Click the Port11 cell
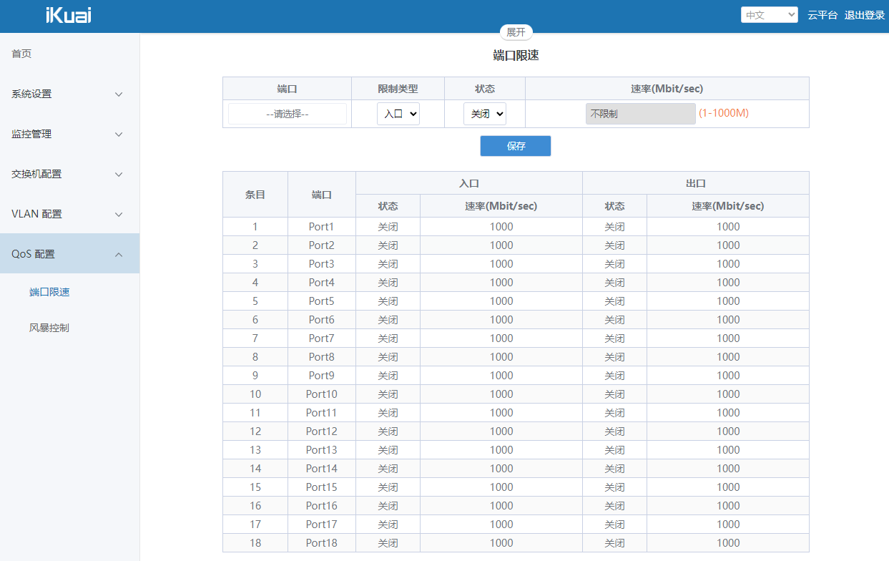 pyautogui.click(x=322, y=413)
